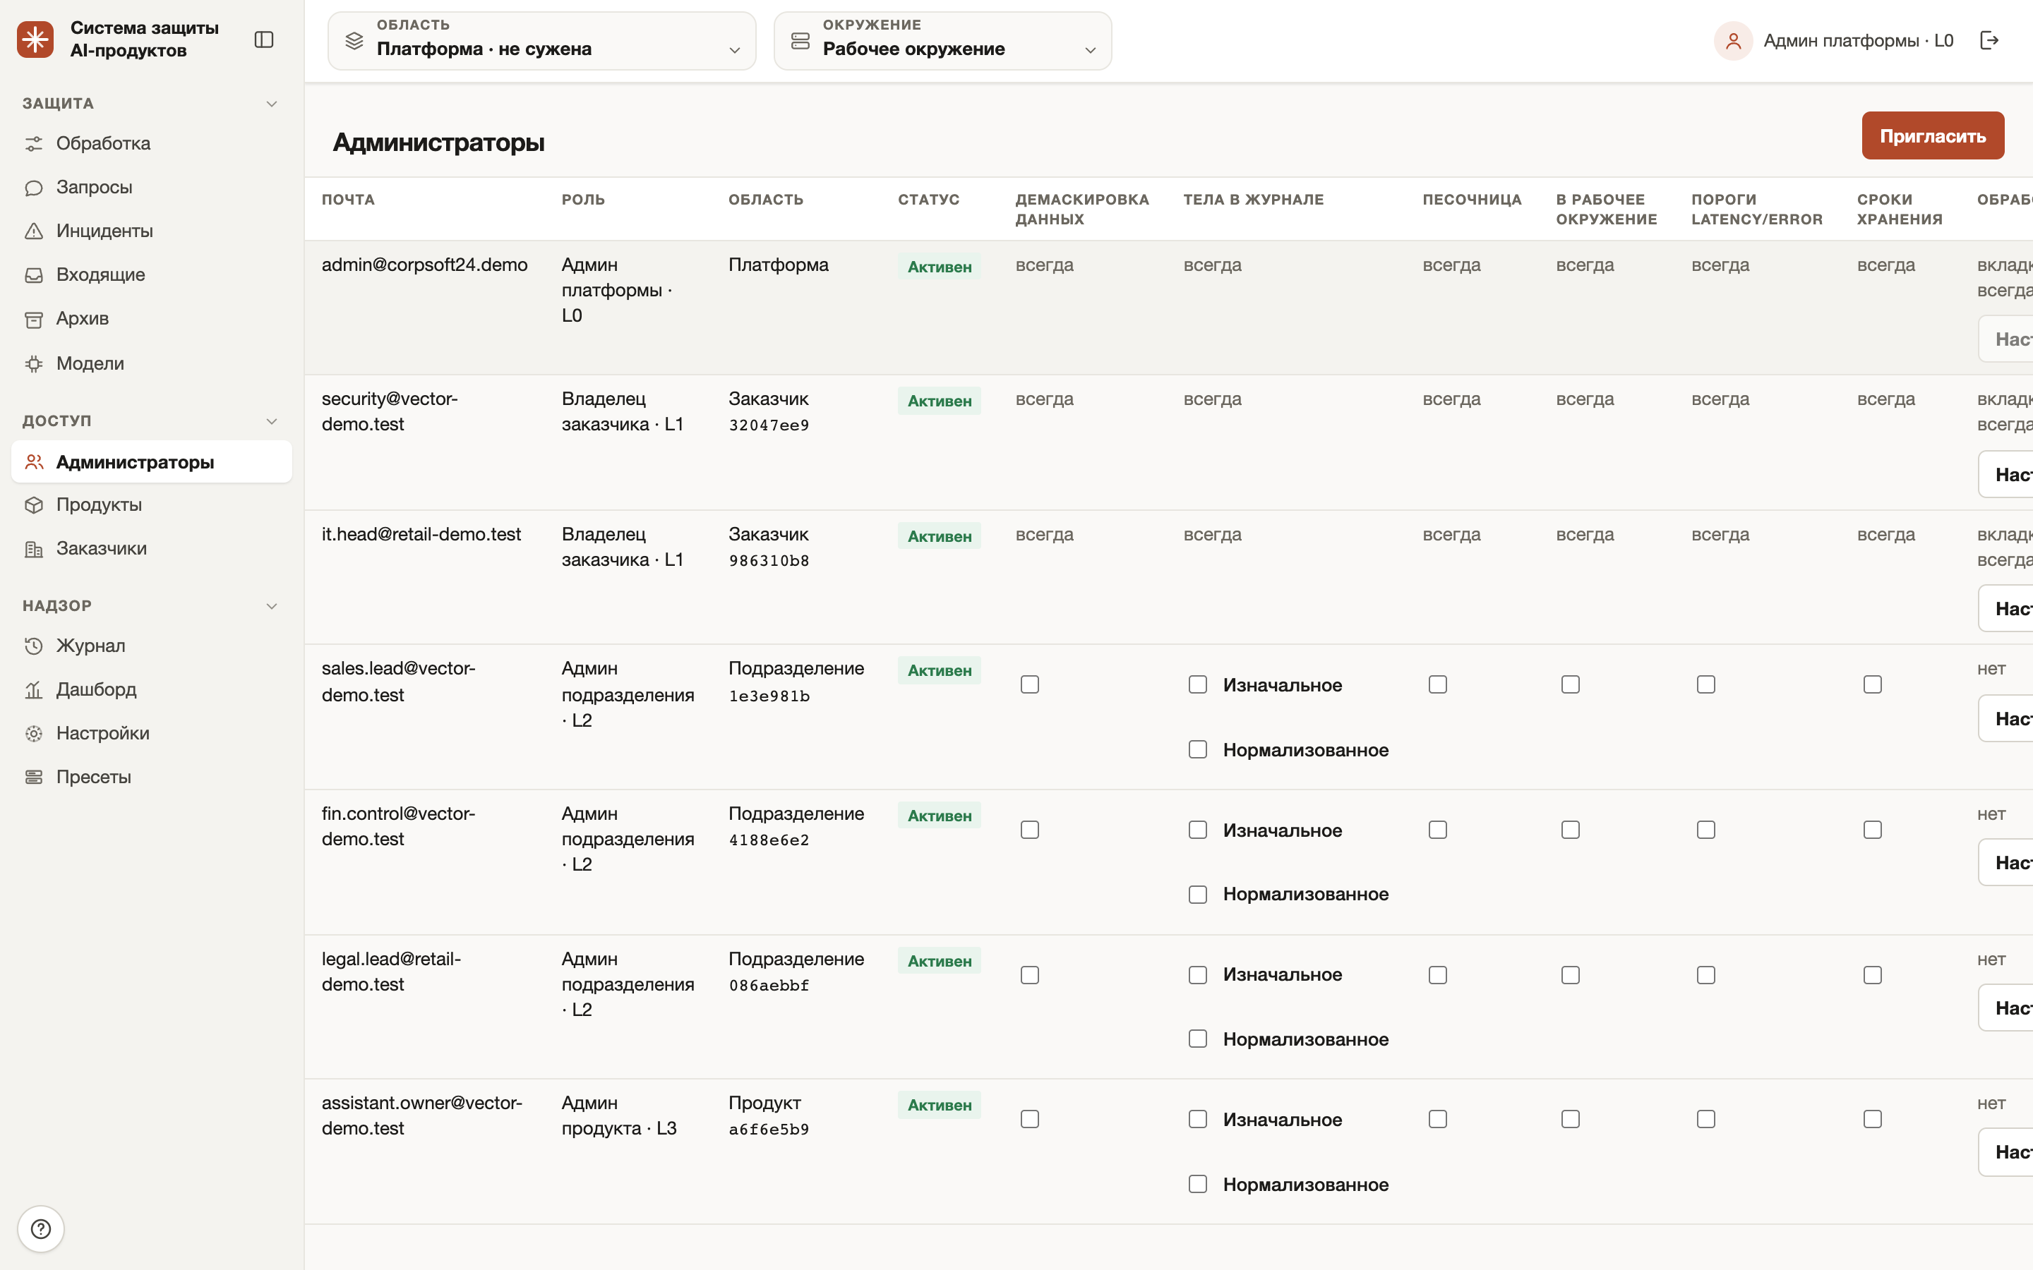Click the app logo icon
2033x1270 pixels.
pyautogui.click(x=35, y=40)
